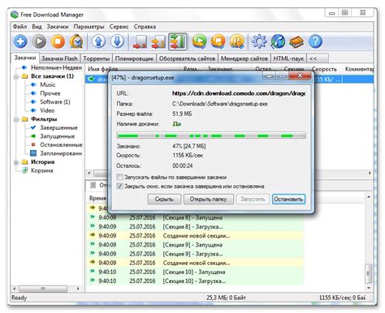Select Прочее category in tree

(50, 93)
